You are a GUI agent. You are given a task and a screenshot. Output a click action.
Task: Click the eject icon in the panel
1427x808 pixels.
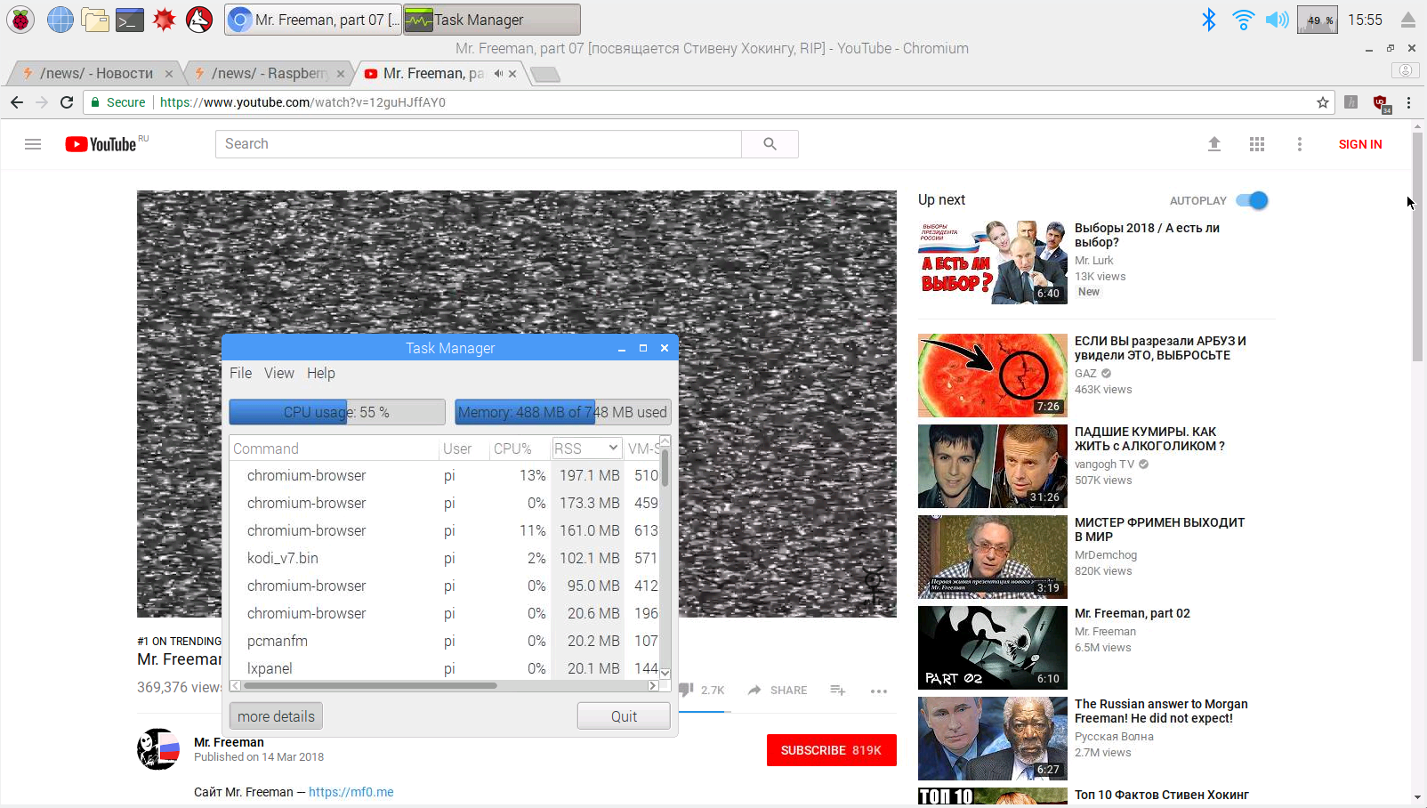[1407, 20]
